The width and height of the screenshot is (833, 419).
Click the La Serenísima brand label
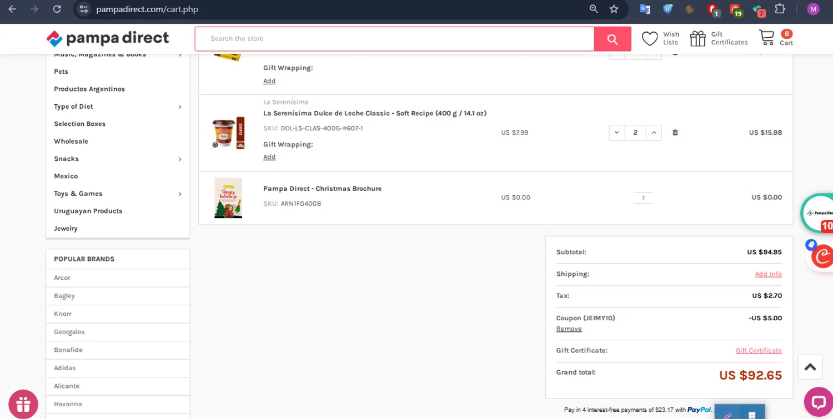pyautogui.click(x=285, y=102)
